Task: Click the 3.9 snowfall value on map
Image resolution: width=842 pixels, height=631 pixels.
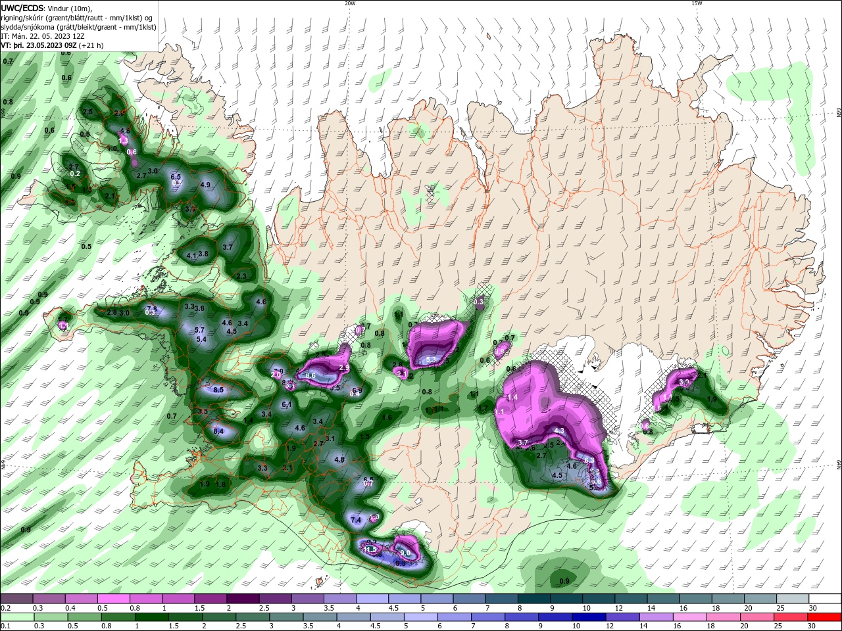Action: click(x=683, y=382)
